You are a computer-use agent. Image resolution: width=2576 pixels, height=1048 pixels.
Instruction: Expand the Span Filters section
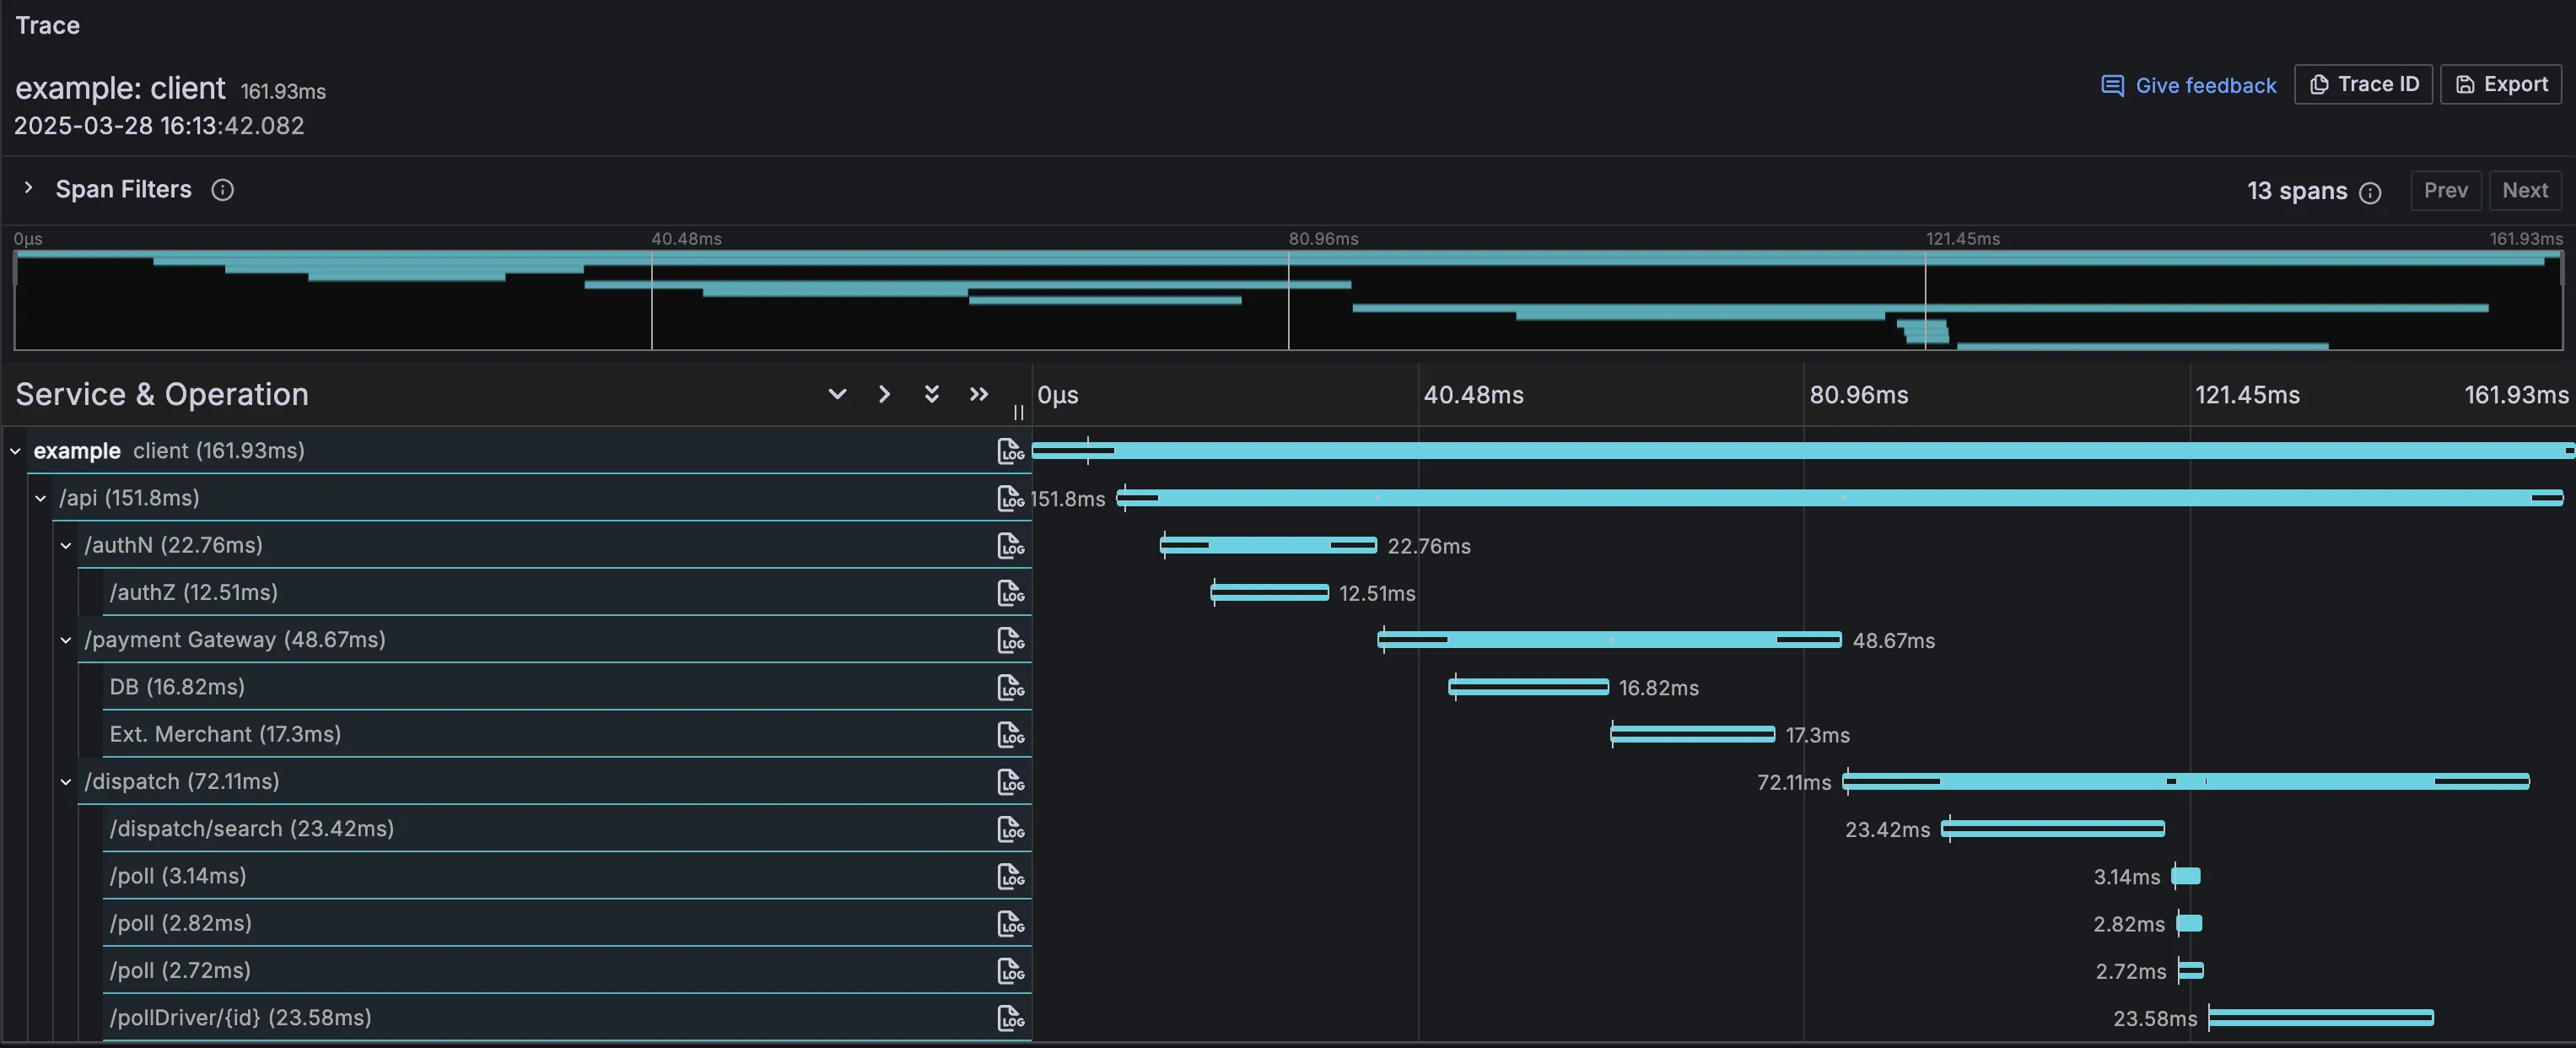click(x=28, y=188)
